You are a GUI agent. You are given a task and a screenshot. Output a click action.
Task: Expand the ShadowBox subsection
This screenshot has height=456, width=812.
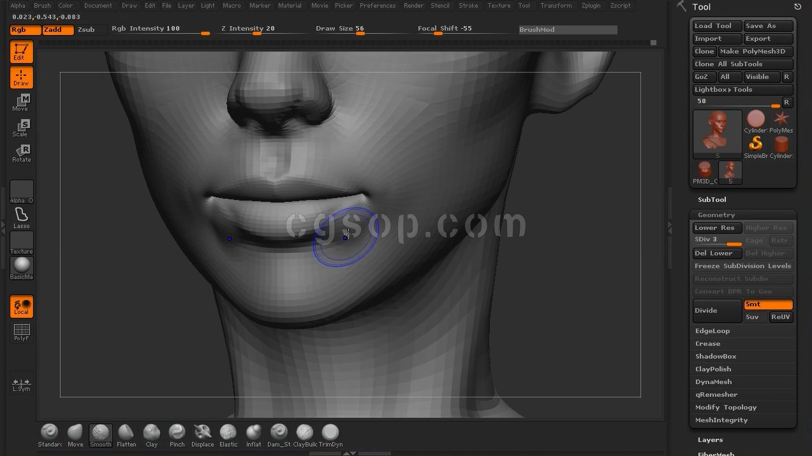tap(716, 357)
